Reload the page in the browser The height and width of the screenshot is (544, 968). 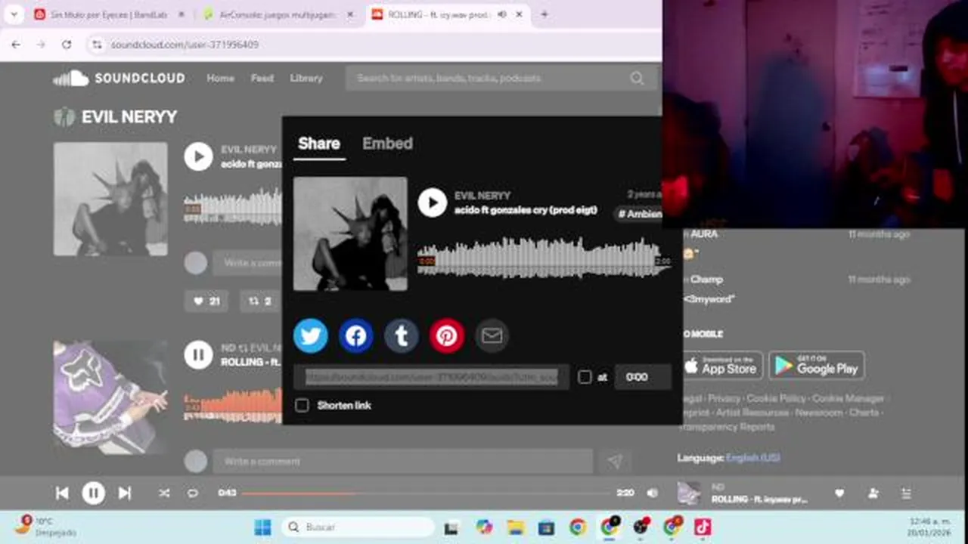(66, 45)
